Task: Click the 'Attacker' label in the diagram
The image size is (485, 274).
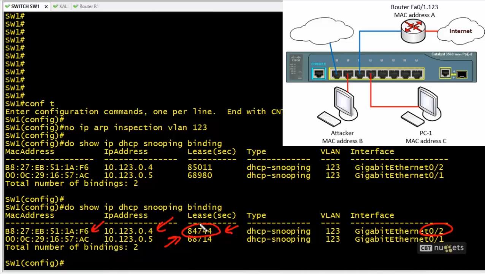Action: tap(342, 133)
